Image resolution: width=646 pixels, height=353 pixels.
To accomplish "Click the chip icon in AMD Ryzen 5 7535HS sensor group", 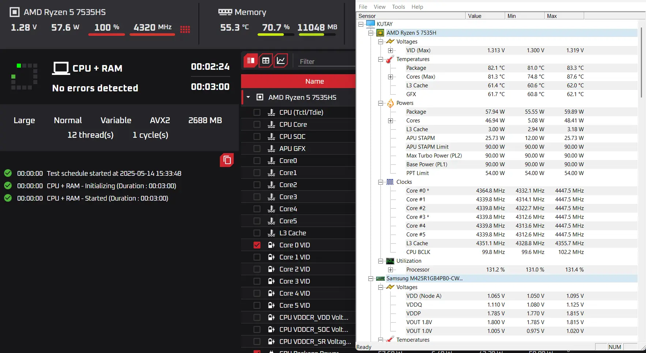I will (260, 97).
